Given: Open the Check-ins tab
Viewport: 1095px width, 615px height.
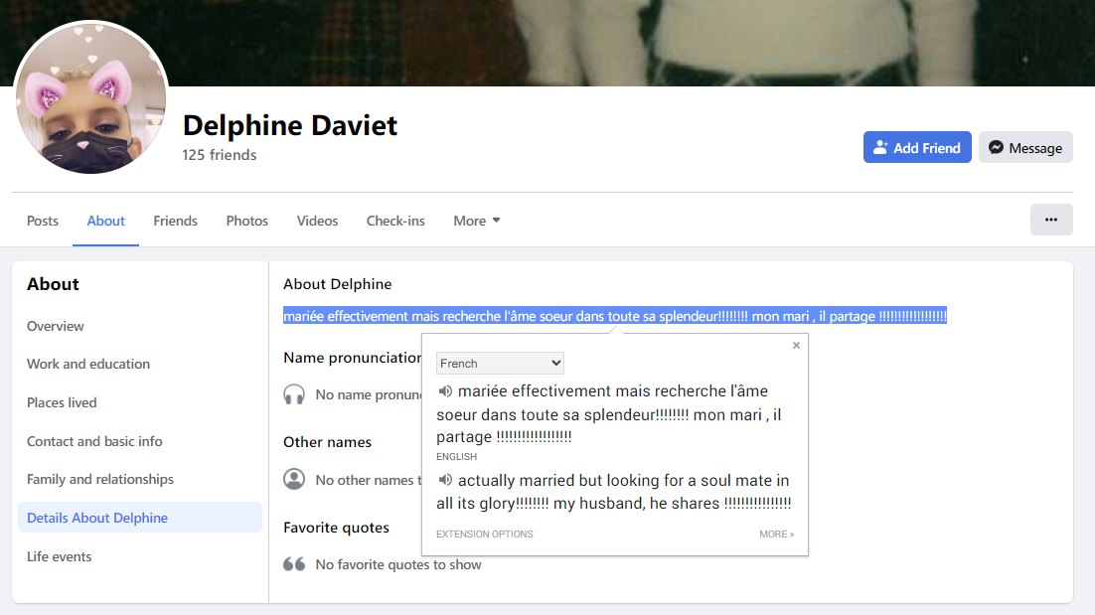Looking at the screenshot, I should pos(395,221).
